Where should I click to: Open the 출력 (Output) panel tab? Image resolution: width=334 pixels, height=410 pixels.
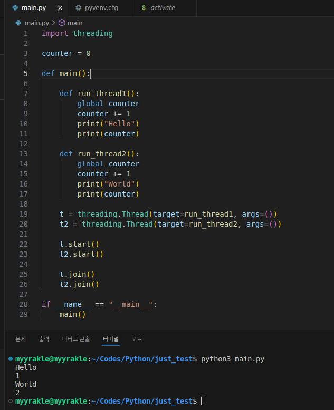(x=44, y=339)
